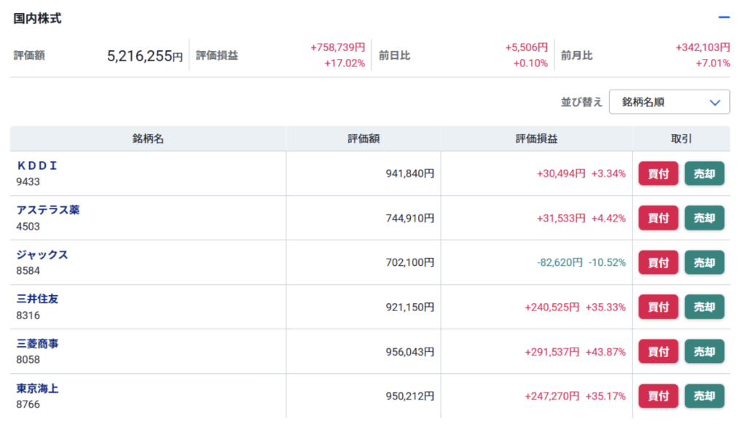
Task: Click the 評価損益 column header
Action: (x=536, y=139)
